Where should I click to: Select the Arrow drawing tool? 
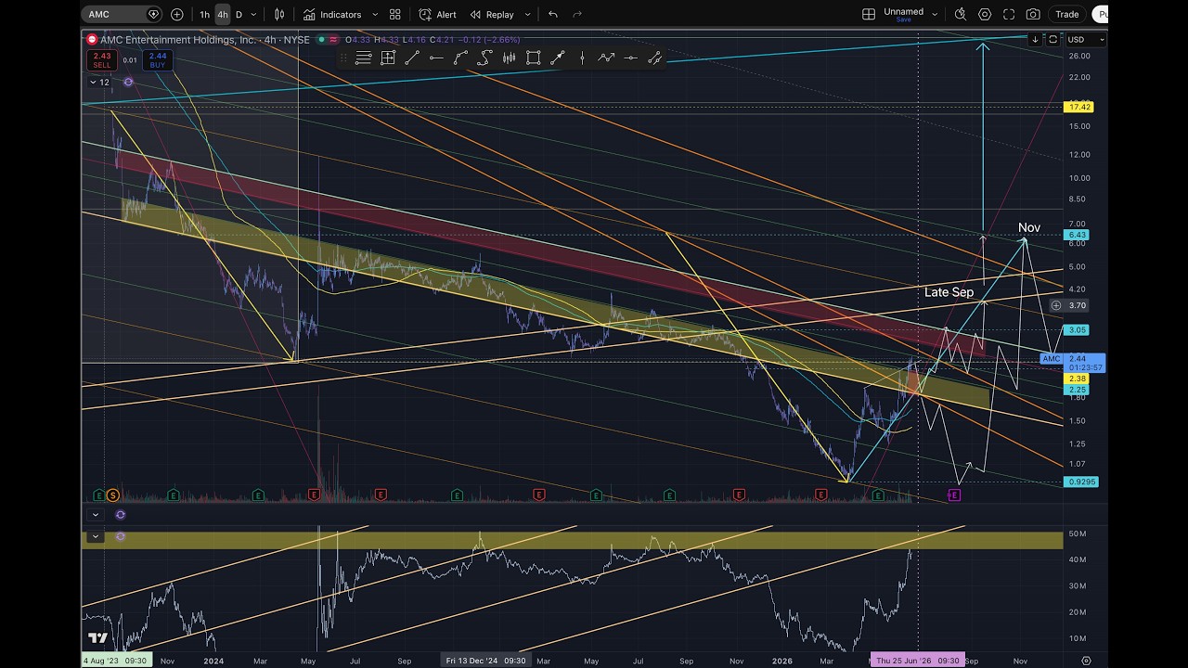point(557,58)
